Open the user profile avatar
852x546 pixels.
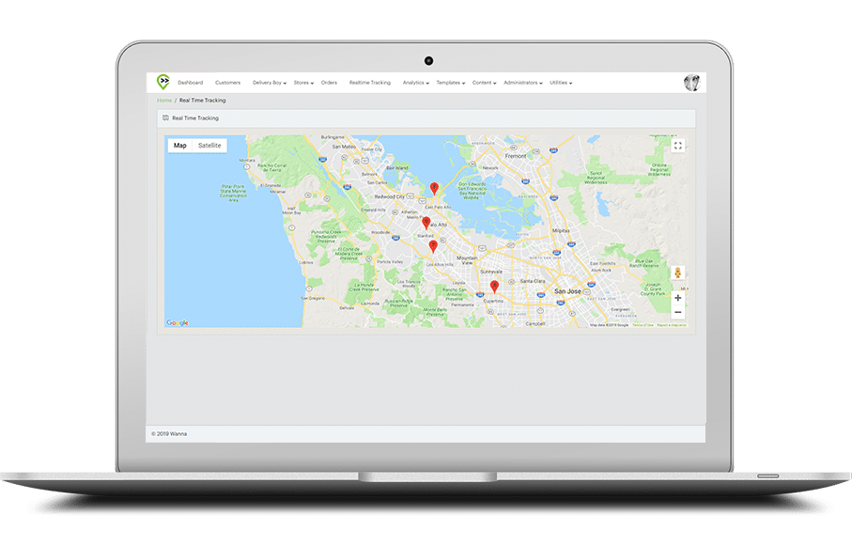coord(691,83)
